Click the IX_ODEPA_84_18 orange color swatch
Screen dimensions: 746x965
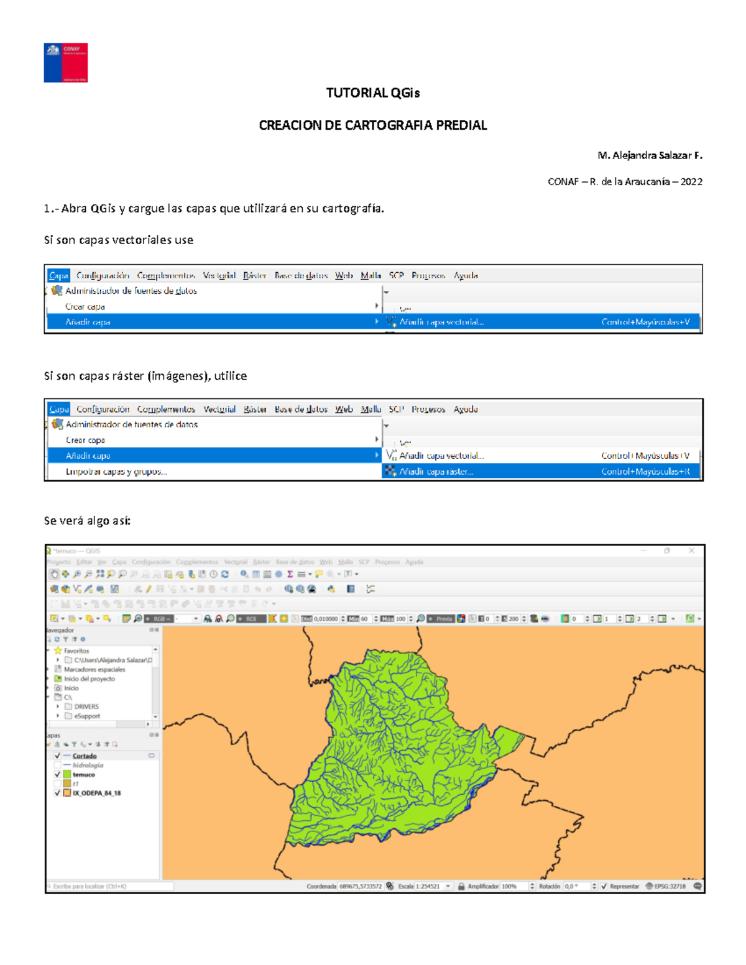click(67, 793)
